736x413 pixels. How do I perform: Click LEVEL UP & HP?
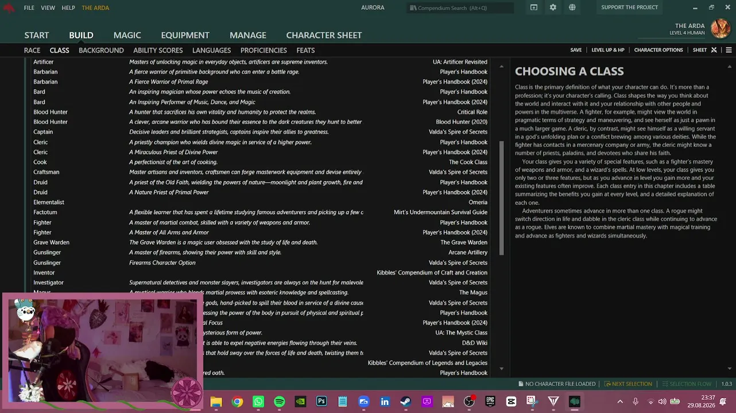608,50
